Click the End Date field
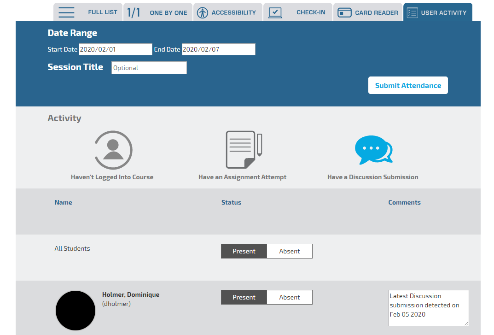 pyautogui.click(x=218, y=49)
